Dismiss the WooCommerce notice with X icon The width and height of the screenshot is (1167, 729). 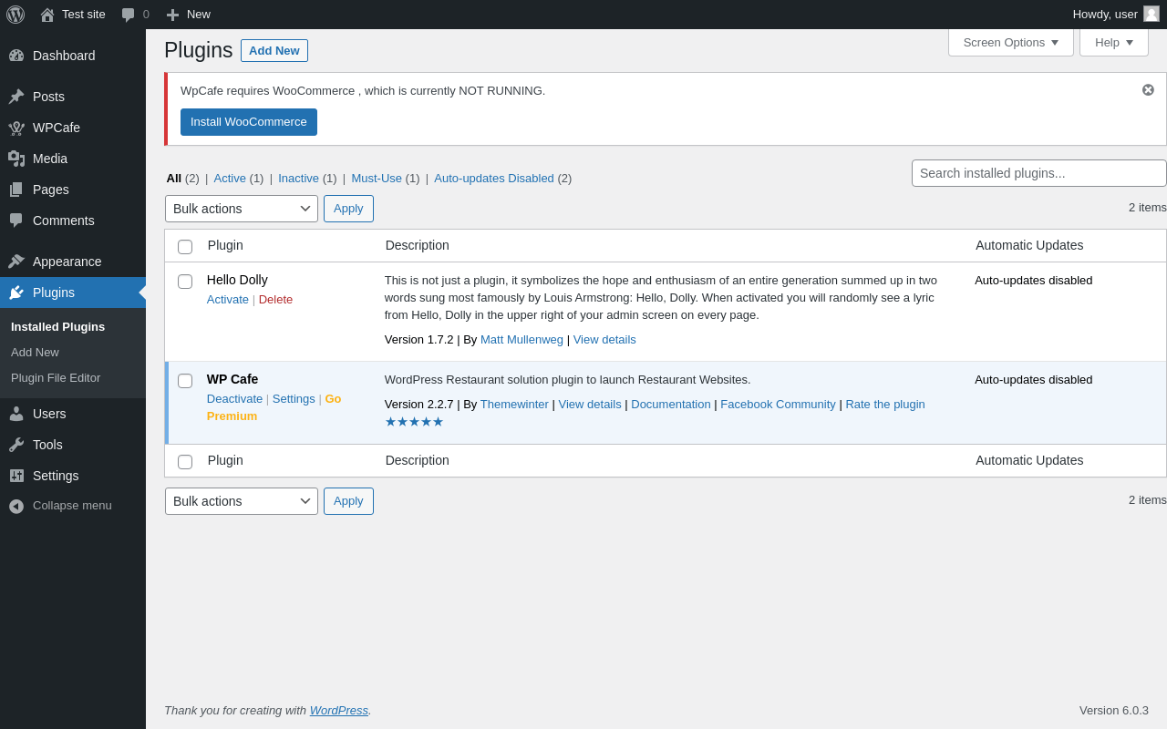(1148, 89)
